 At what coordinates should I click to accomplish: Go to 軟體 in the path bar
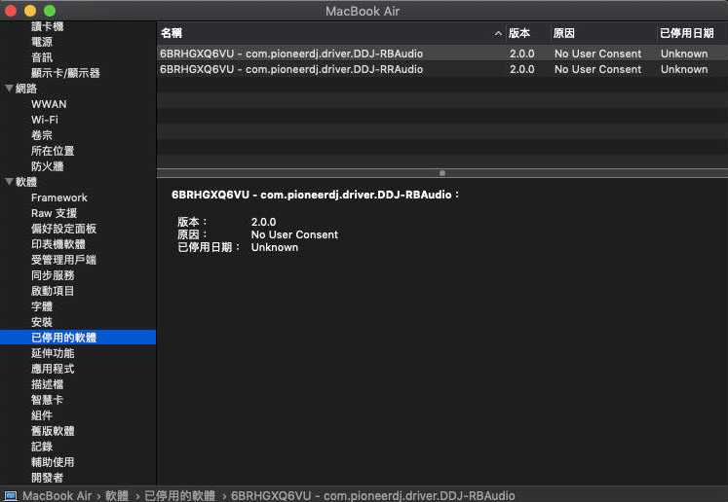click(x=117, y=495)
